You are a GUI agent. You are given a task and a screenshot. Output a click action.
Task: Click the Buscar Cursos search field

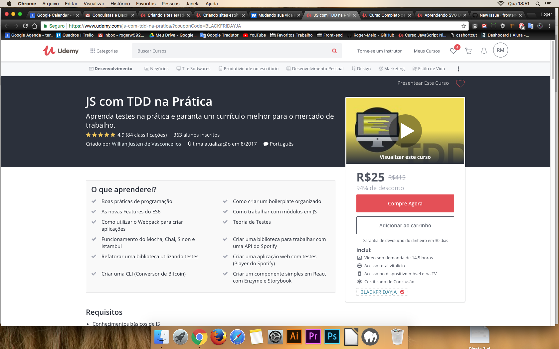click(230, 51)
